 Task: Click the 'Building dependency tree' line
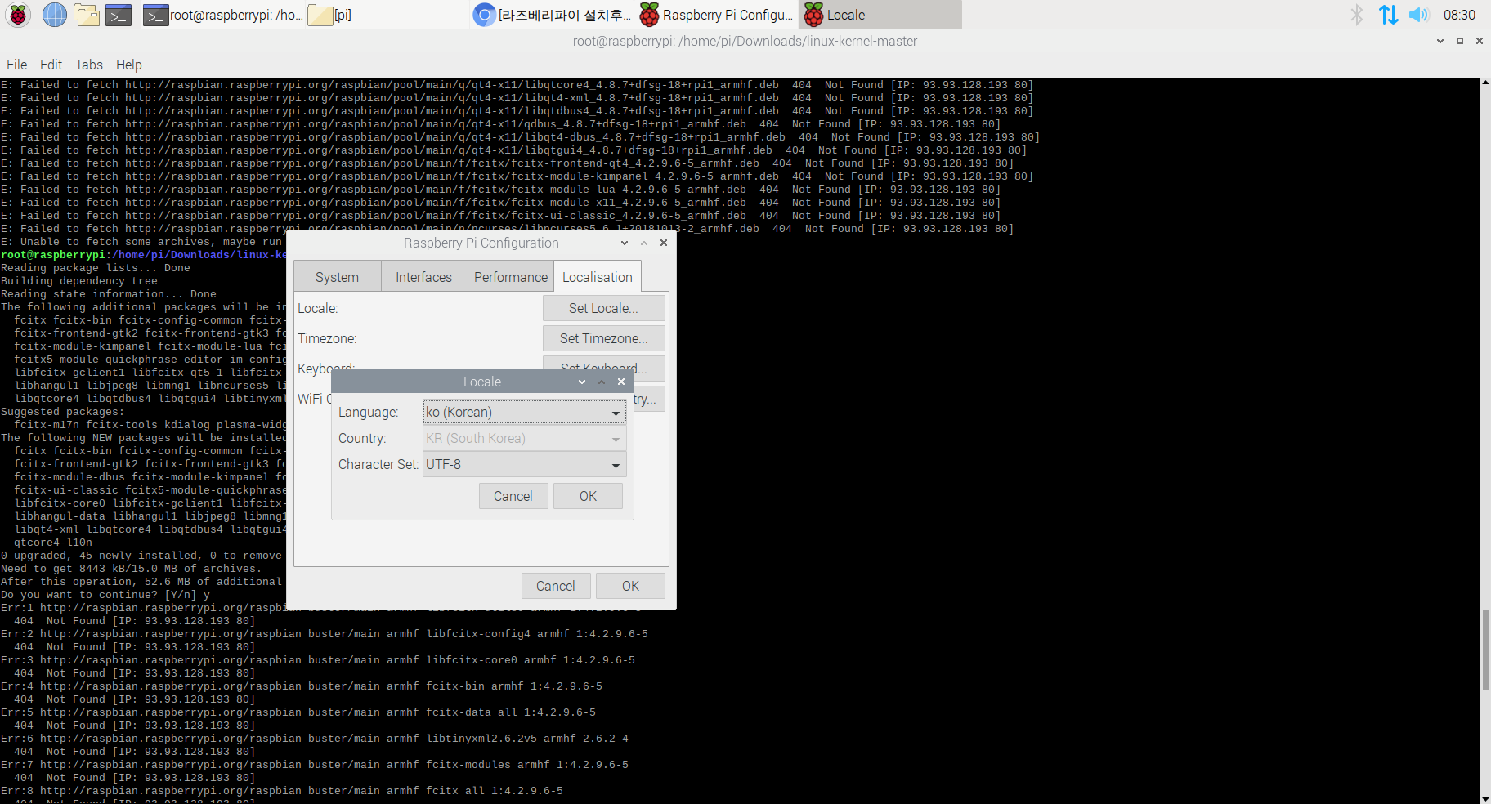(79, 281)
